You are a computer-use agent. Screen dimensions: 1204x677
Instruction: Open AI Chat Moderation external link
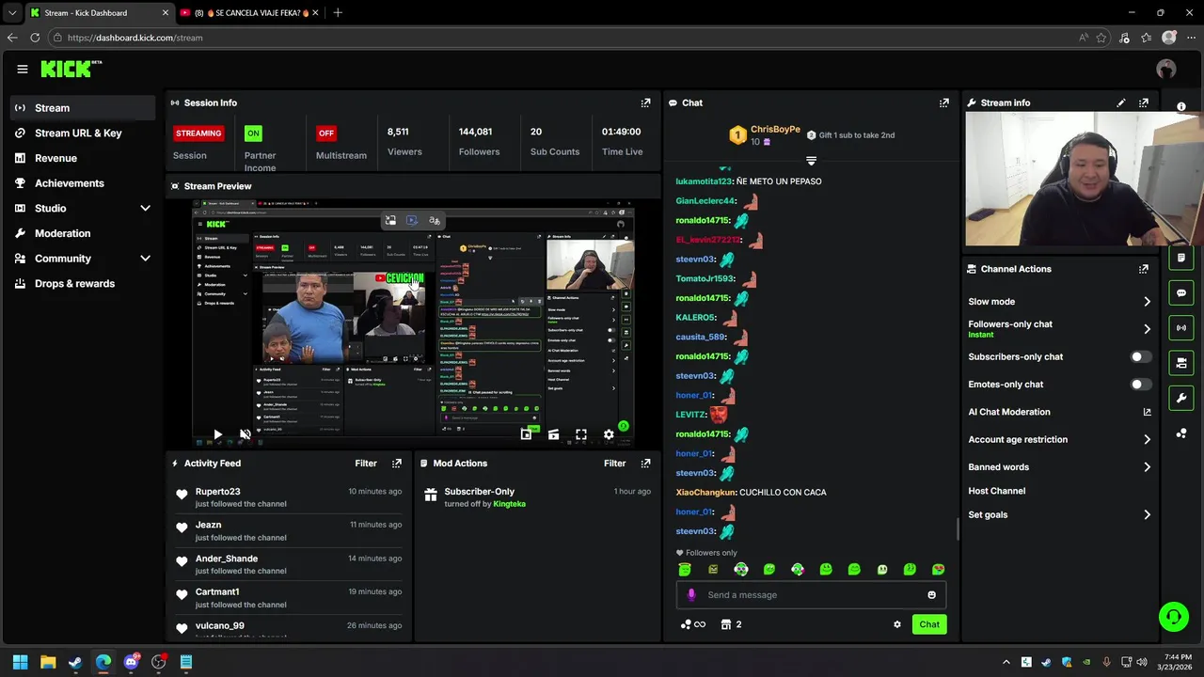tap(1147, 412)
